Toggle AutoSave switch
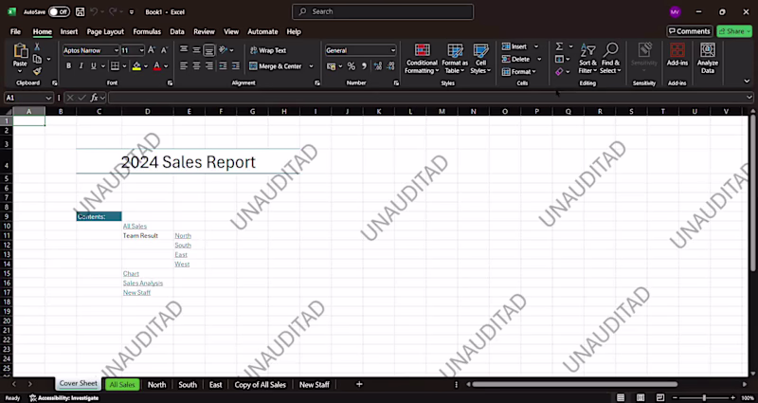 pos(59,11)
